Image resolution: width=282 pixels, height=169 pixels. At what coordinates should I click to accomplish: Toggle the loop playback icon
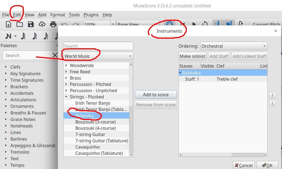pos(205,24)
